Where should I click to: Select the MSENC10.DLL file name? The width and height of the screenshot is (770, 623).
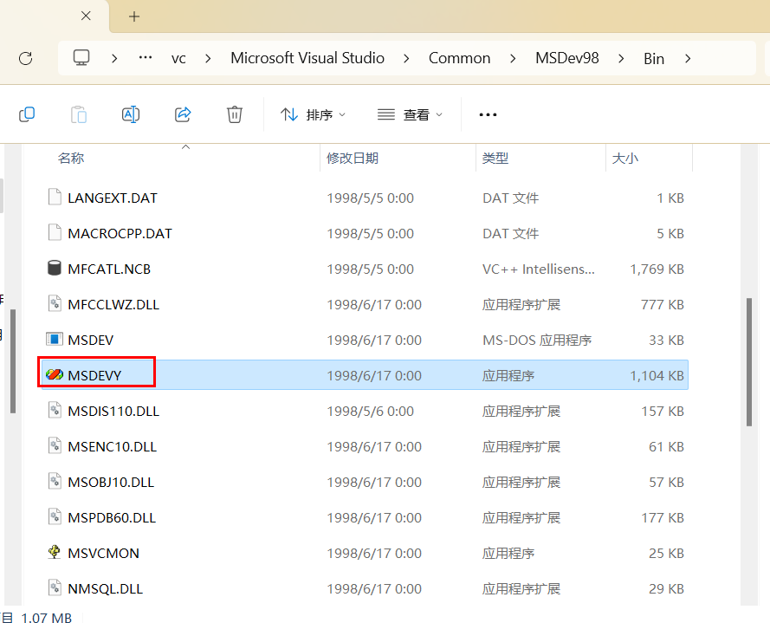112,446
